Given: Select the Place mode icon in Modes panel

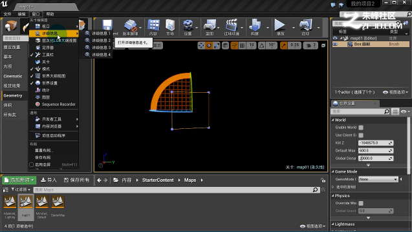Looking at the screenshot, I should [x=11, y=26].
